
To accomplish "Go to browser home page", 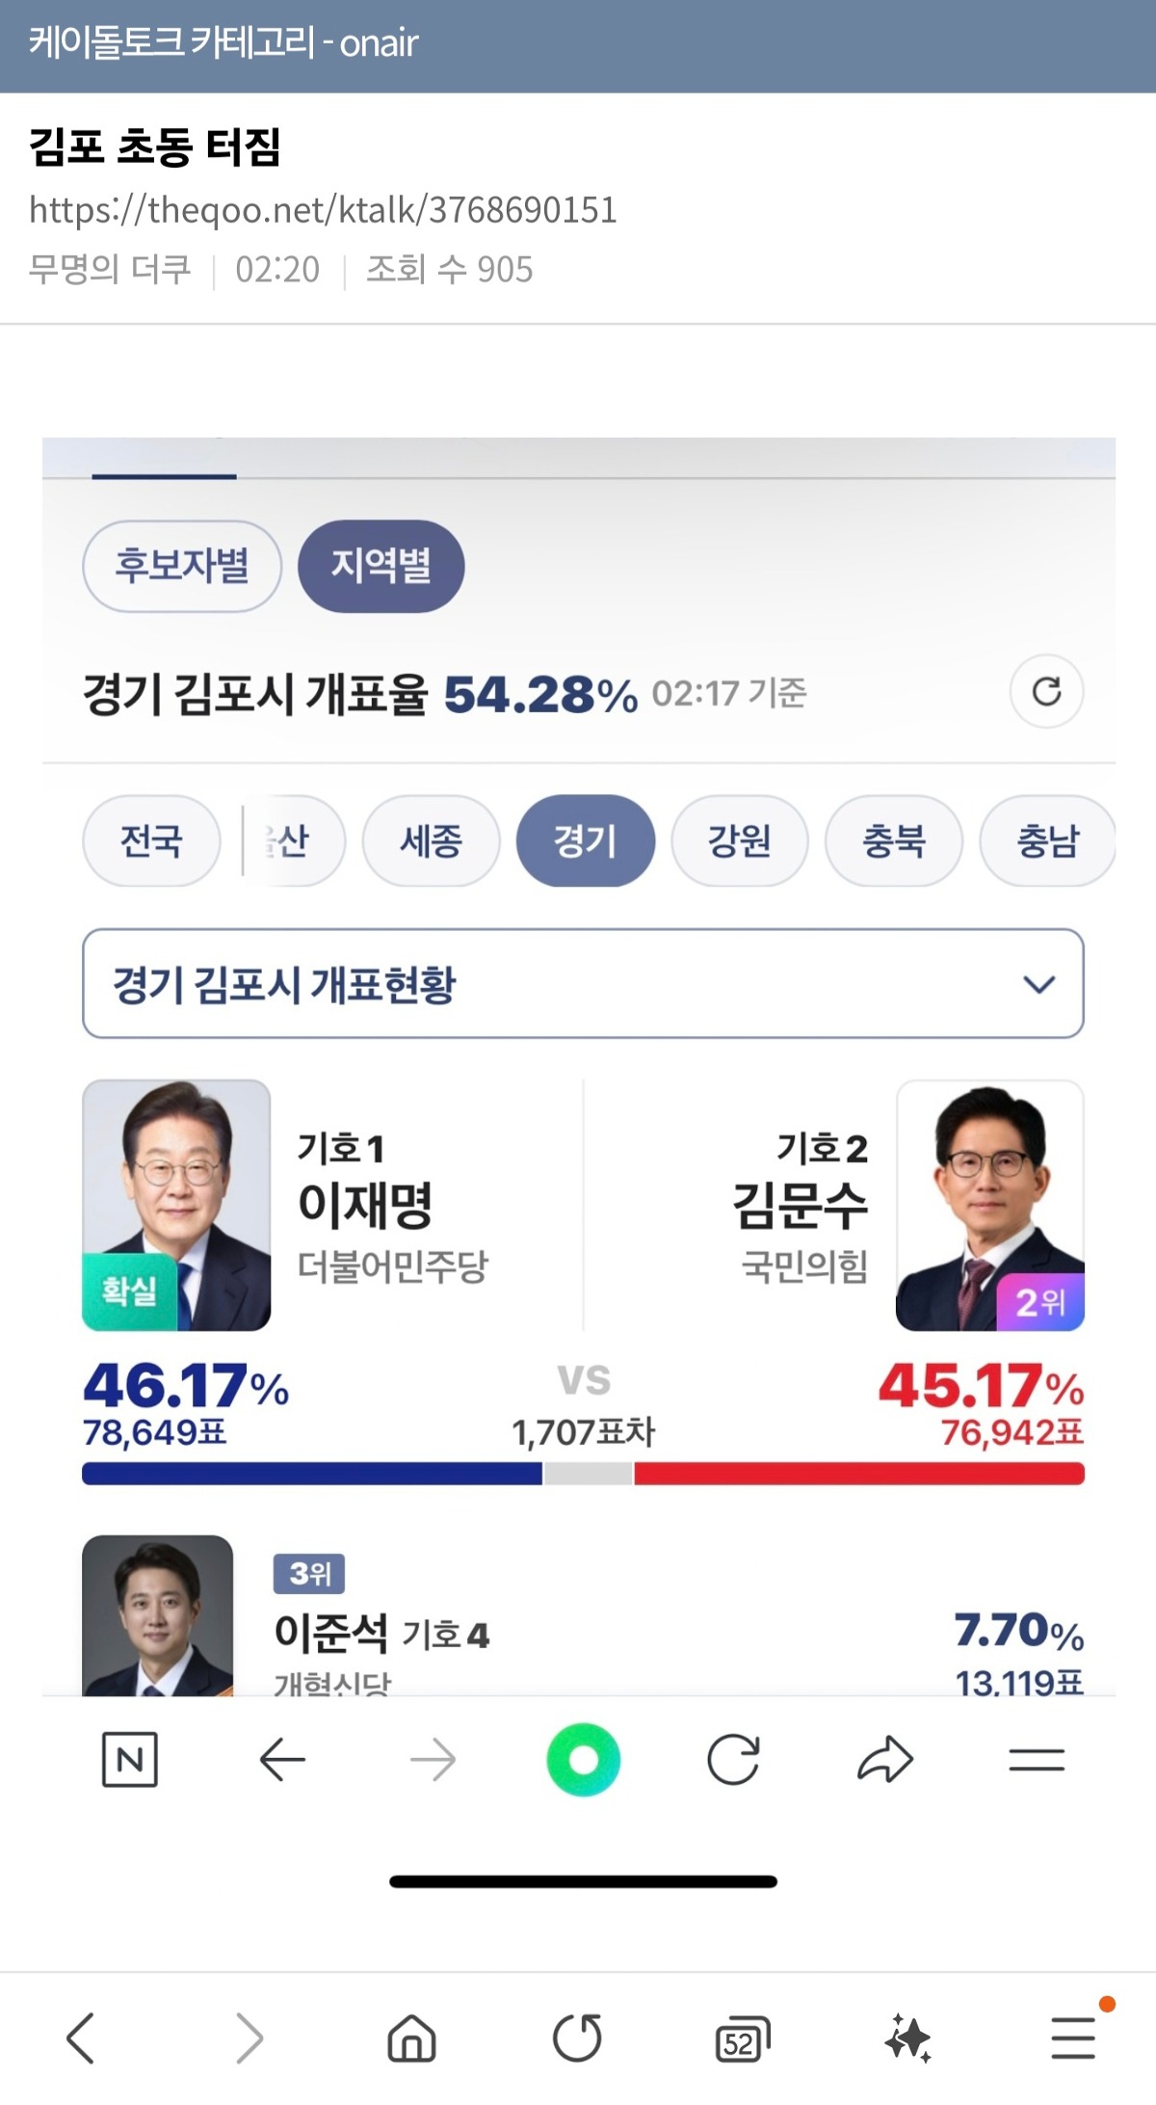I will tap(411, 2038).
